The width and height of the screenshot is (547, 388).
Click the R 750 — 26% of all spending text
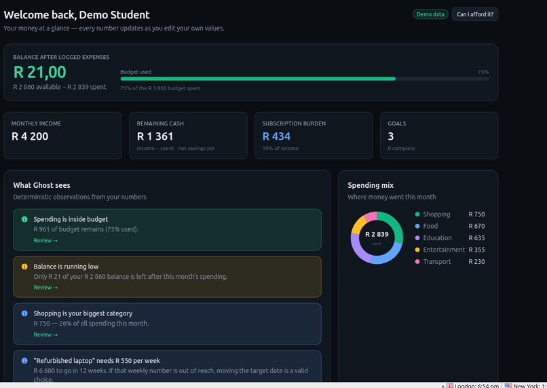coord(91,324)
